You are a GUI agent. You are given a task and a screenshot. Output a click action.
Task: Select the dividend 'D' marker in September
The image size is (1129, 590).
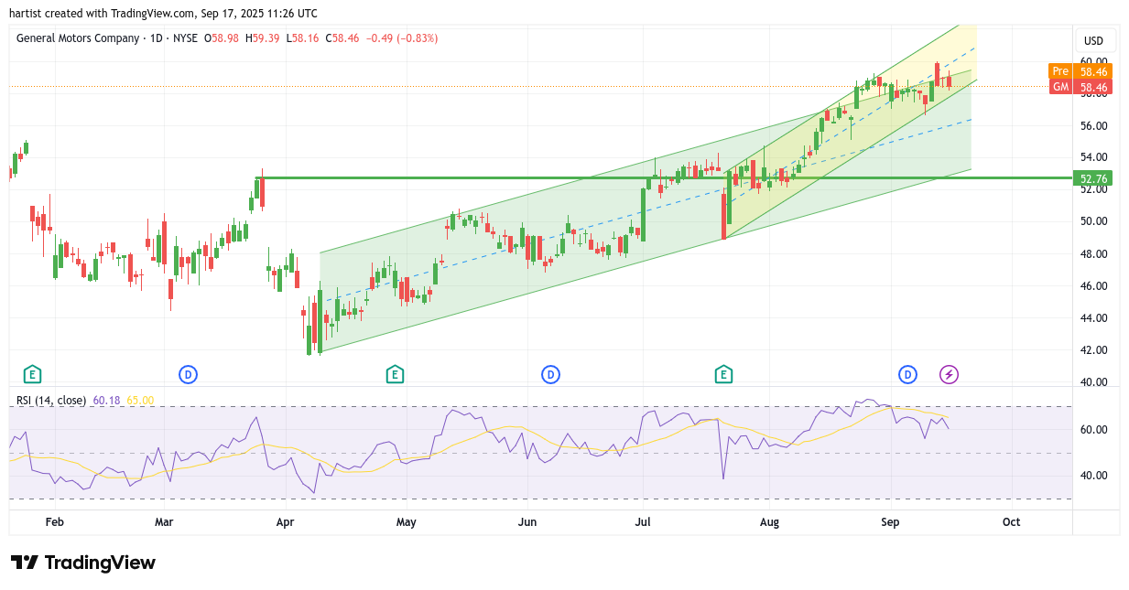[x=907, y=374]
